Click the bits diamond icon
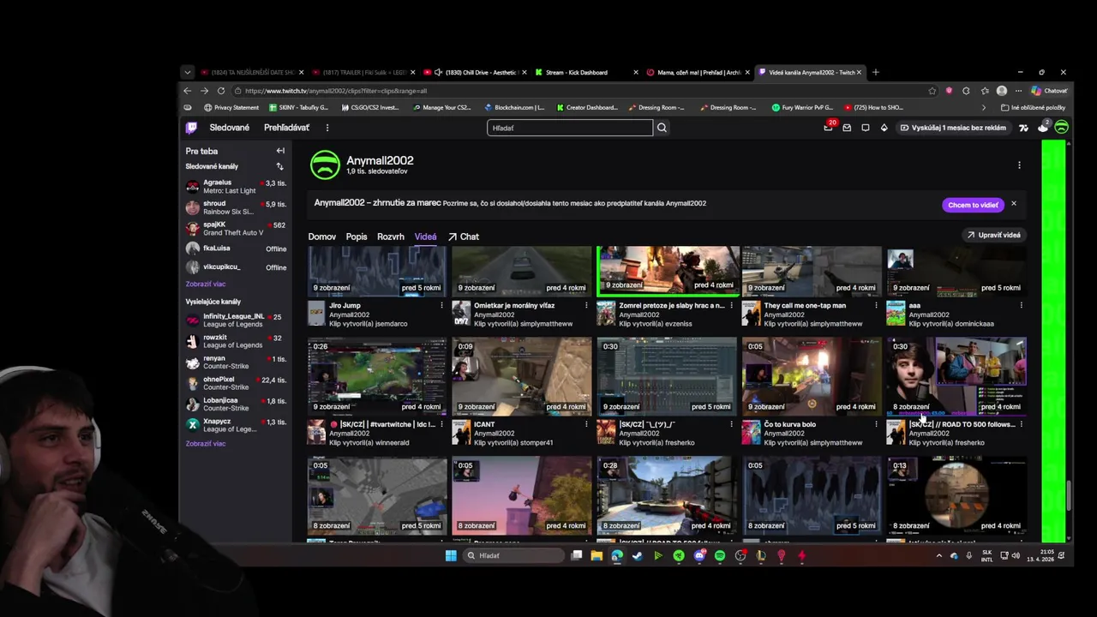This screenshot has height=617, width=1097. pyautogui.click(x=884, y=128)
